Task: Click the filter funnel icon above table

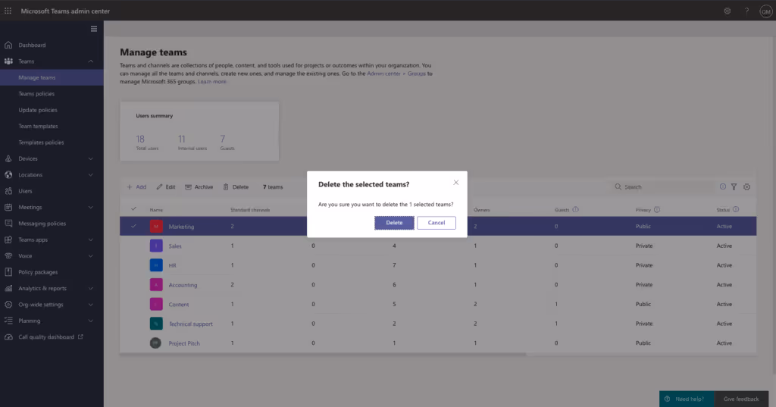Action: (x=734, y=186)
